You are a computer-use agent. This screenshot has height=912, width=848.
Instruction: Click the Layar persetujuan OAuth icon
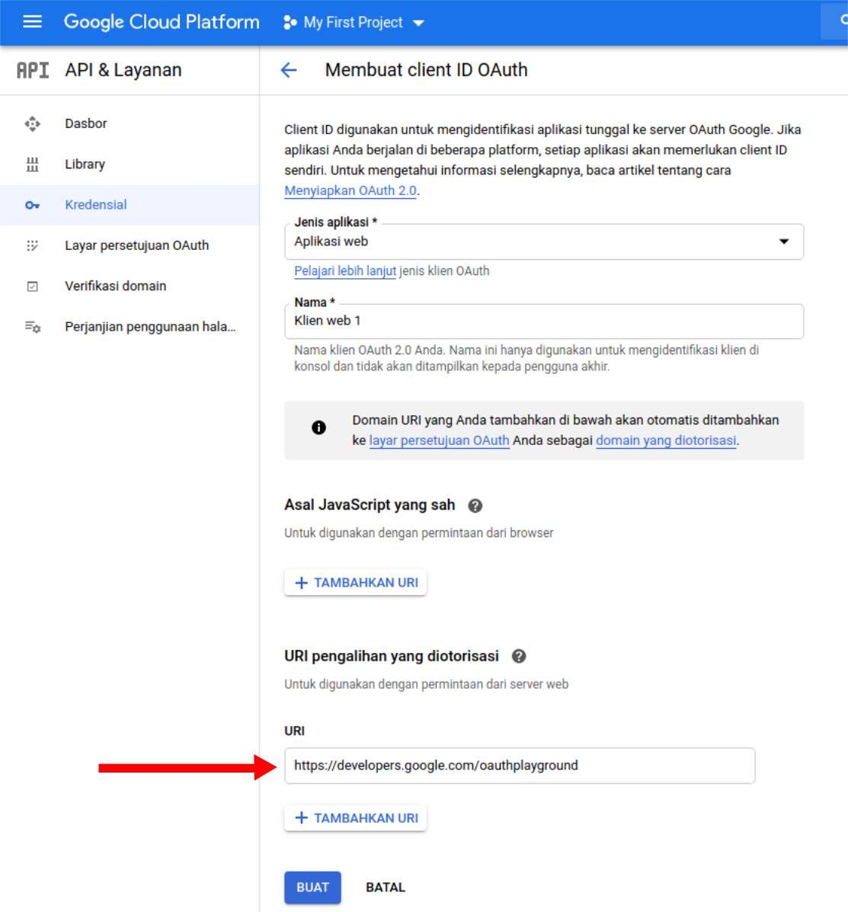[33, 245]
